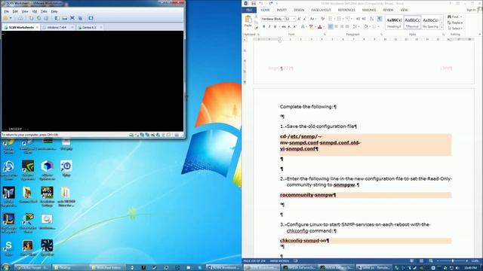Click the Paste button in Word
483x271 pixels.
(248, 22)
